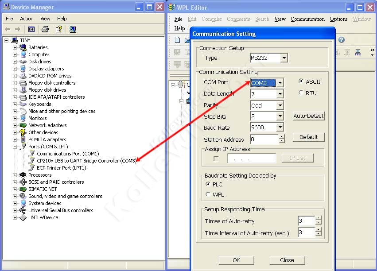The image size is (377, 271).
Task: Select WPL for baudrate setting
Action: pos(209,194)
